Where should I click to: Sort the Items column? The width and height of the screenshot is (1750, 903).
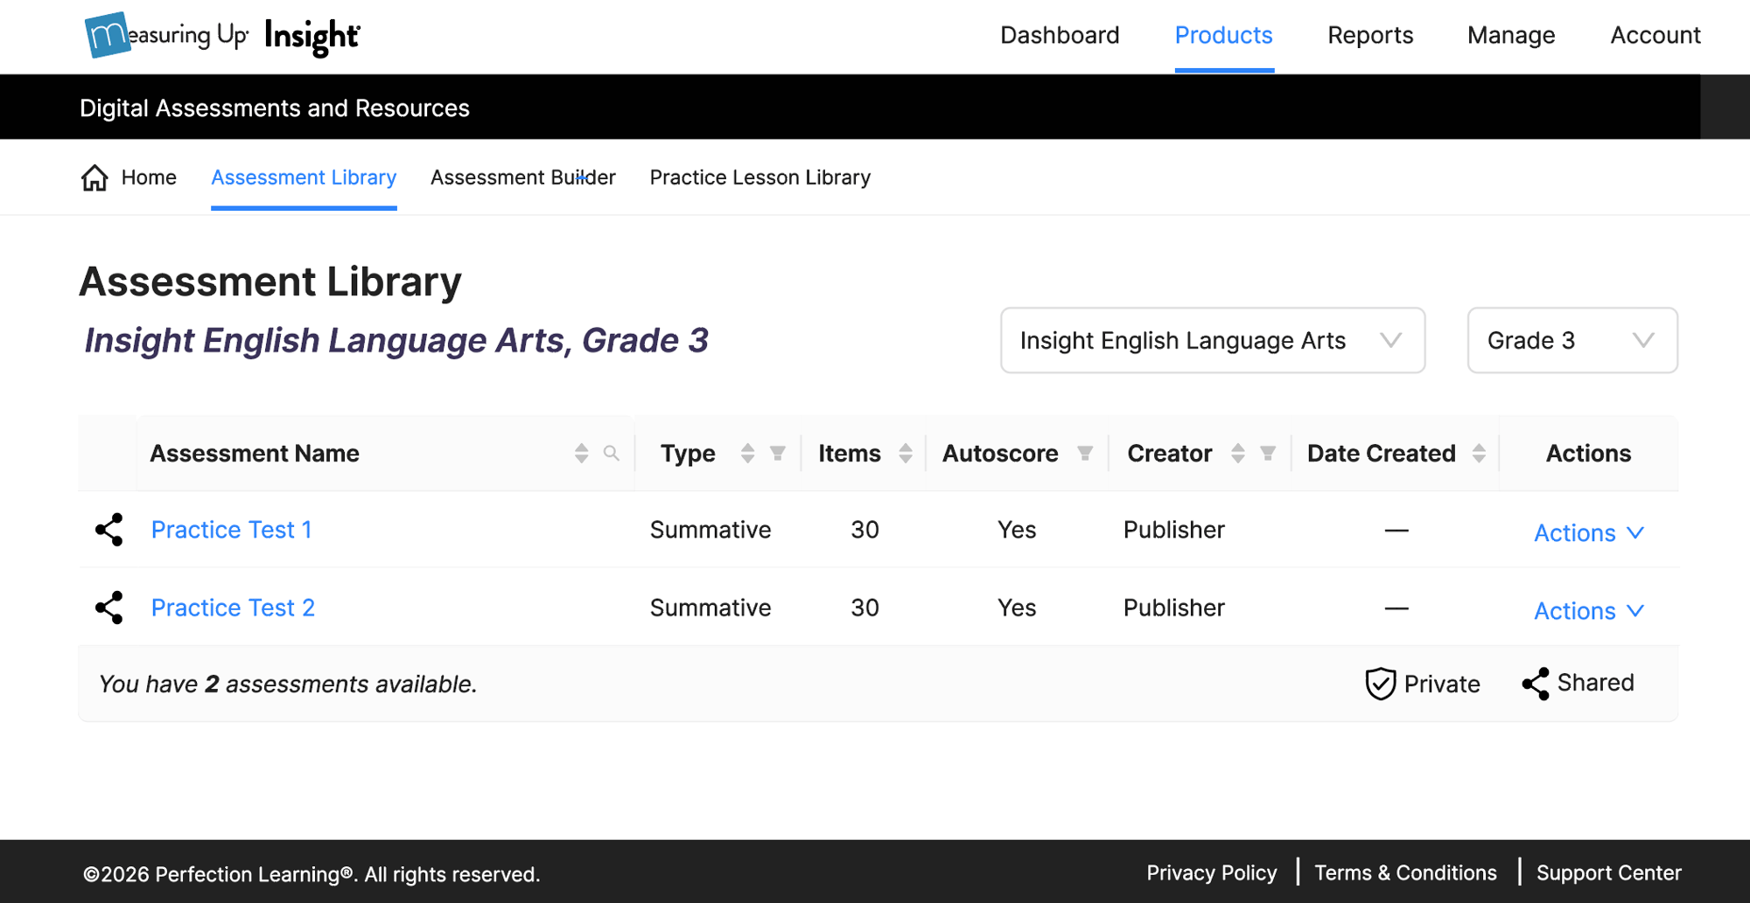[906, 453]
